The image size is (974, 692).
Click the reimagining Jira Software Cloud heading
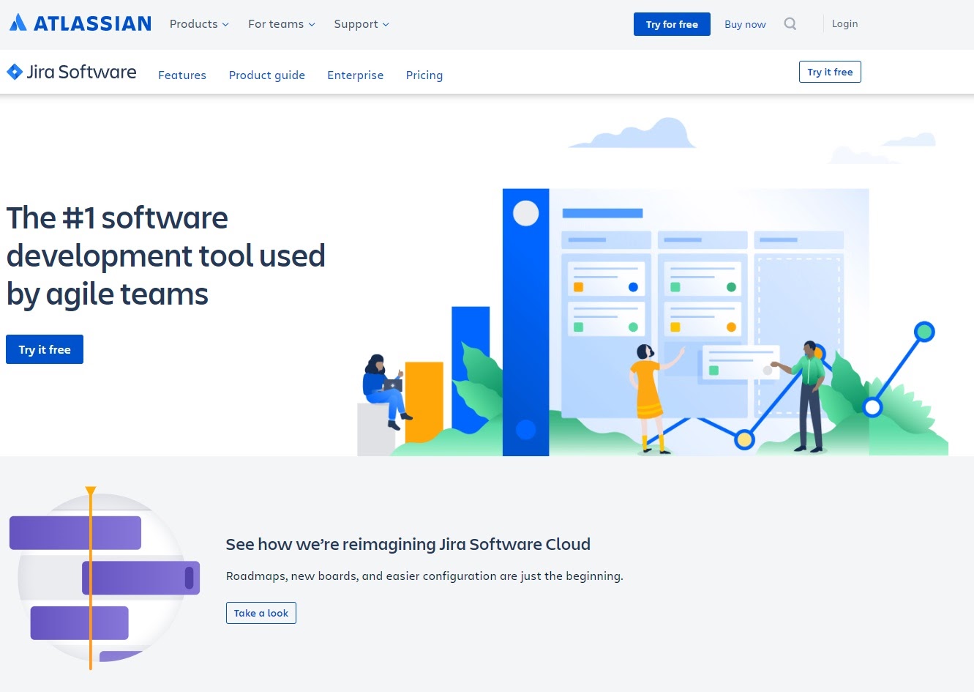point(408,544)
